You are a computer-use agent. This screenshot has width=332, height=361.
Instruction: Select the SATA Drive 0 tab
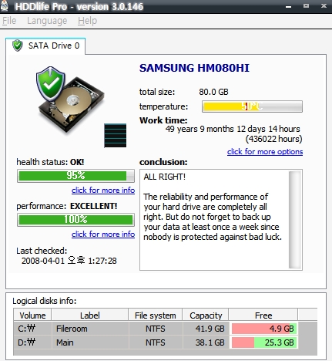coord(45,46)
